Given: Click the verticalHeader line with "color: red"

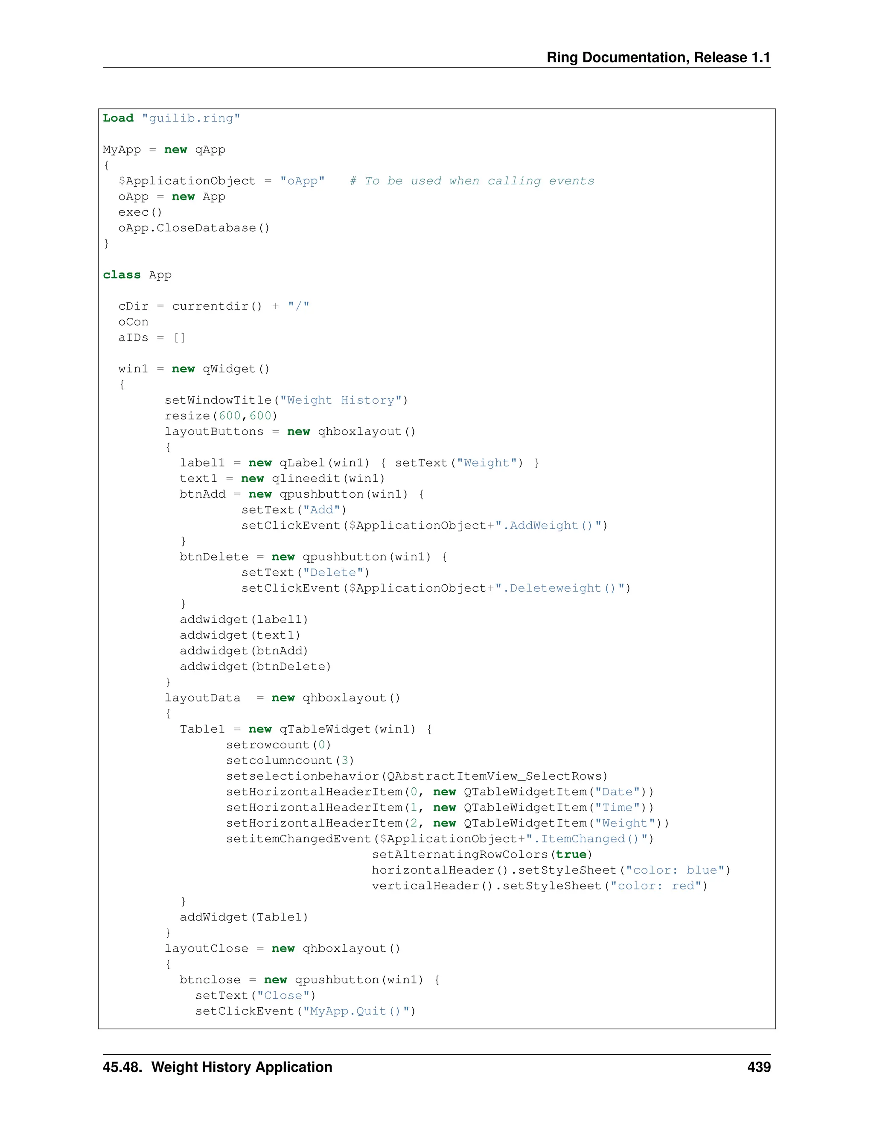Looking at the screenshot, I should 539,886.
